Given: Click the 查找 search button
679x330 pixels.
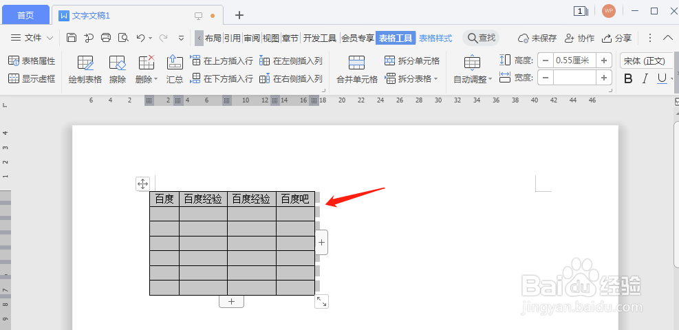Looking at the screenshot, I should [481, 38].
